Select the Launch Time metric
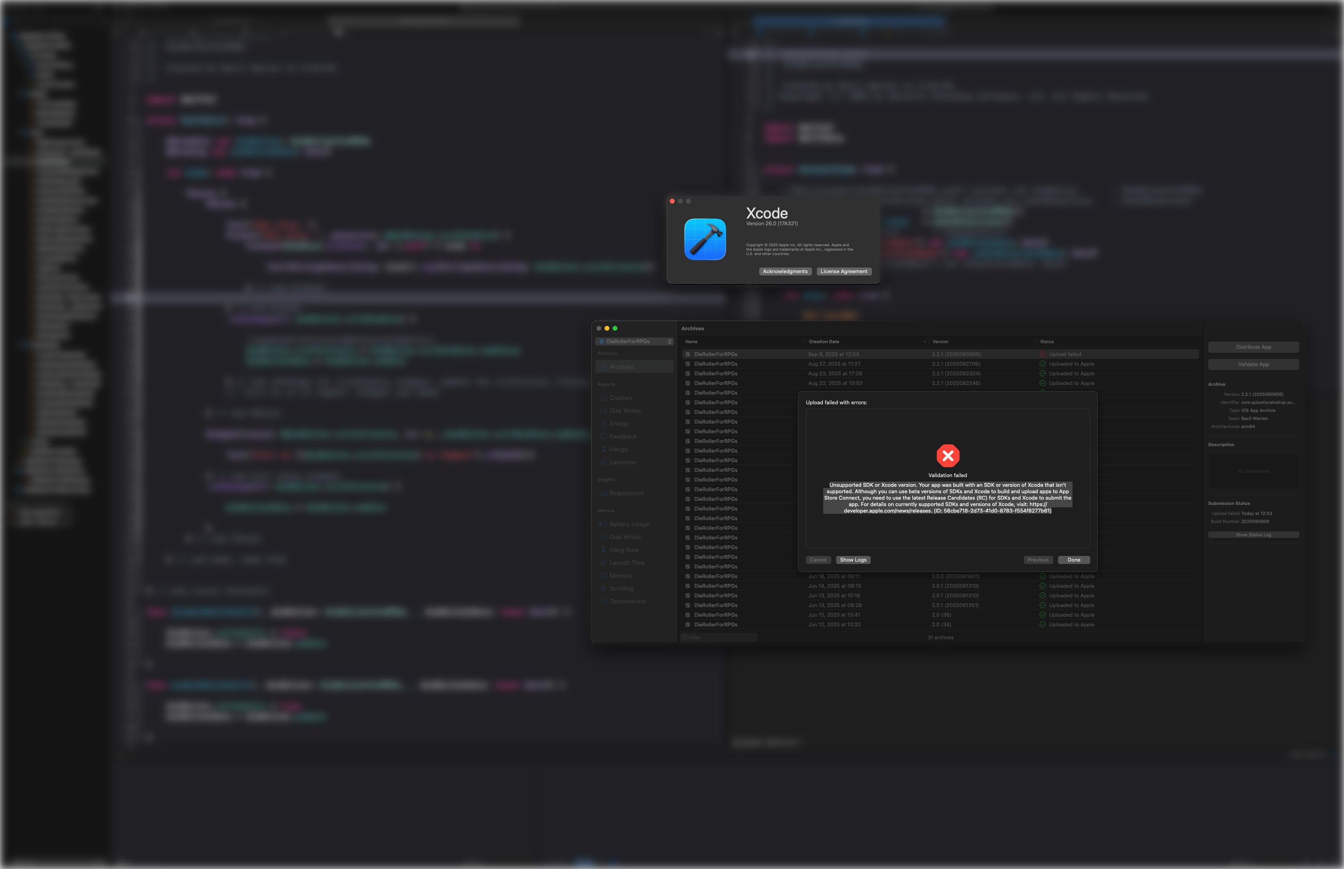Image resolution: width=1344 pixels, height=869 pixels. [627, 563]
